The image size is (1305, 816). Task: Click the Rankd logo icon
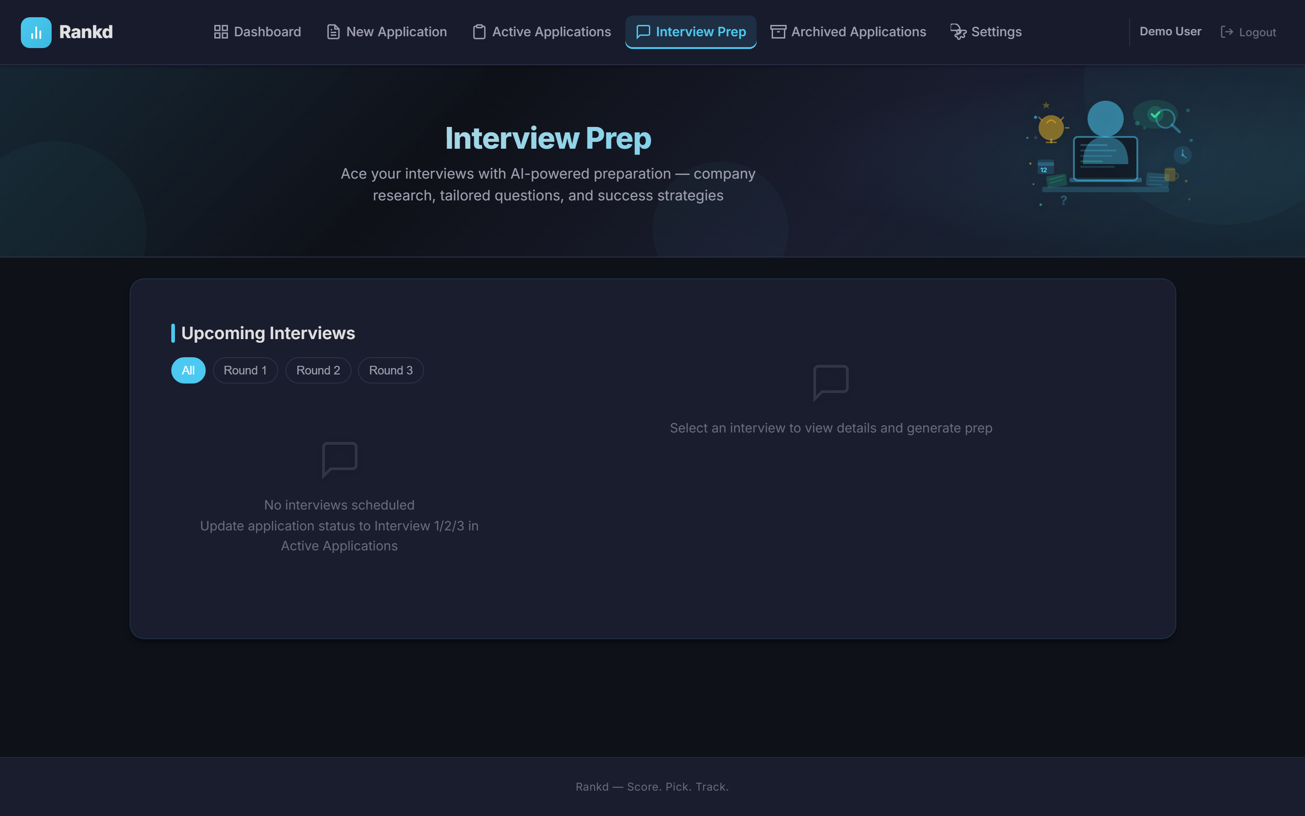pyautogui.click(x=36, y=32)
